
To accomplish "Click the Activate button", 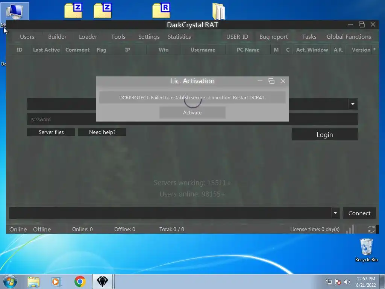I will [192, 113].
